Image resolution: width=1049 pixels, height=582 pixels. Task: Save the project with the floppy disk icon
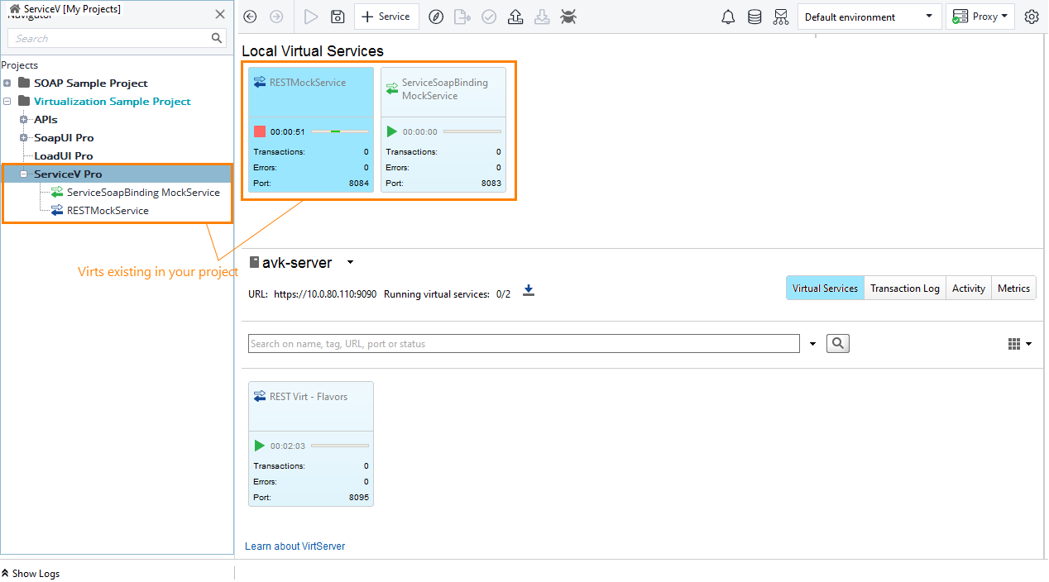[x=338, y=17]
